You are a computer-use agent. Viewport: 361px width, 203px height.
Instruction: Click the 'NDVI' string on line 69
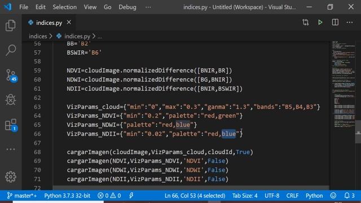(193, 161)
